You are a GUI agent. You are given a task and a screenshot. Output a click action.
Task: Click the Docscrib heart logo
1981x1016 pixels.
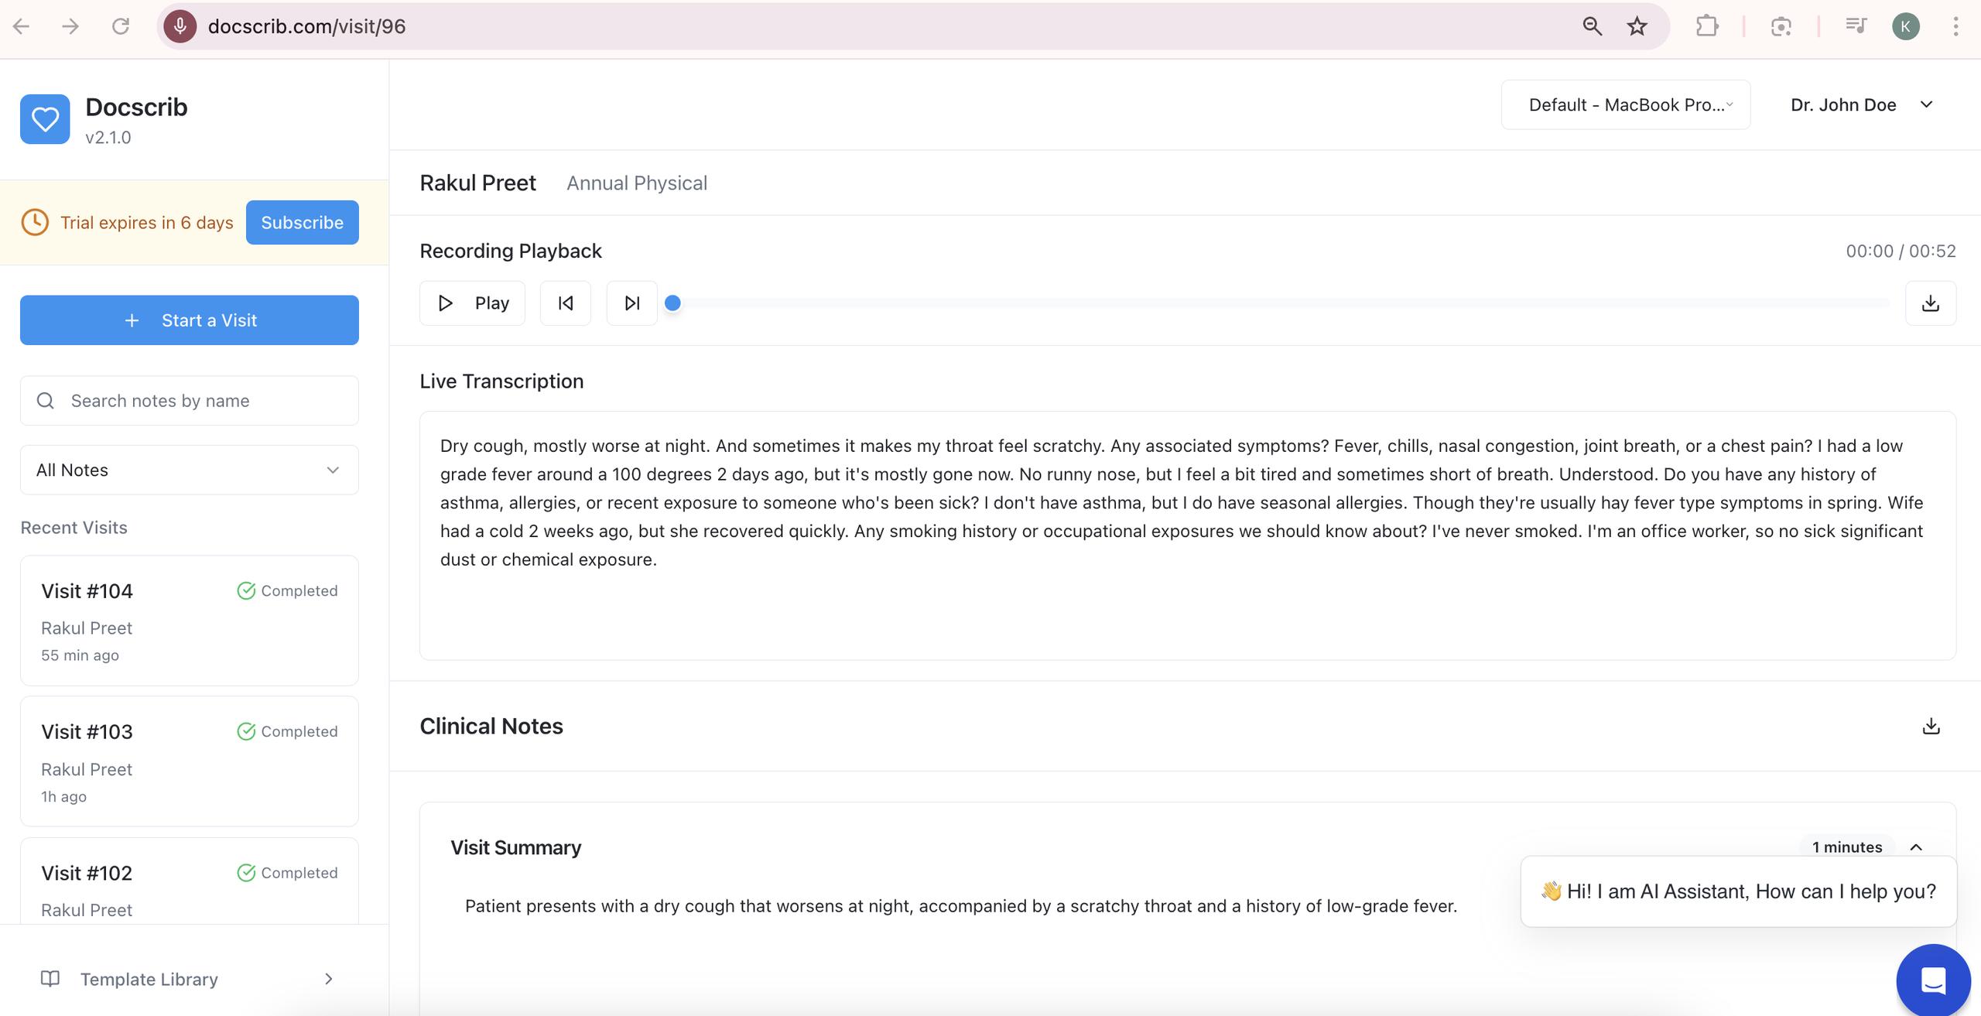[x=45, y=119]
